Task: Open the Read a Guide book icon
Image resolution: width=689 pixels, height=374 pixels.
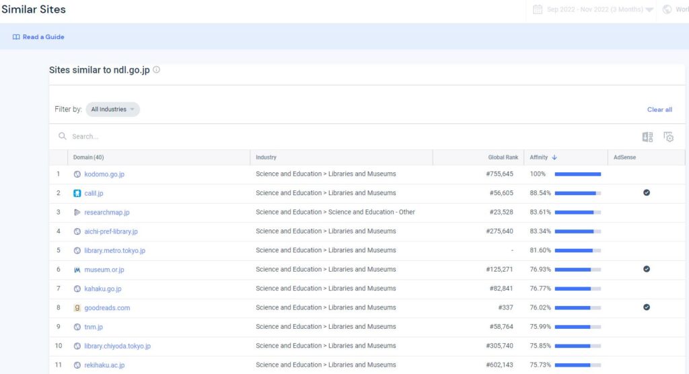Action: 16,37
